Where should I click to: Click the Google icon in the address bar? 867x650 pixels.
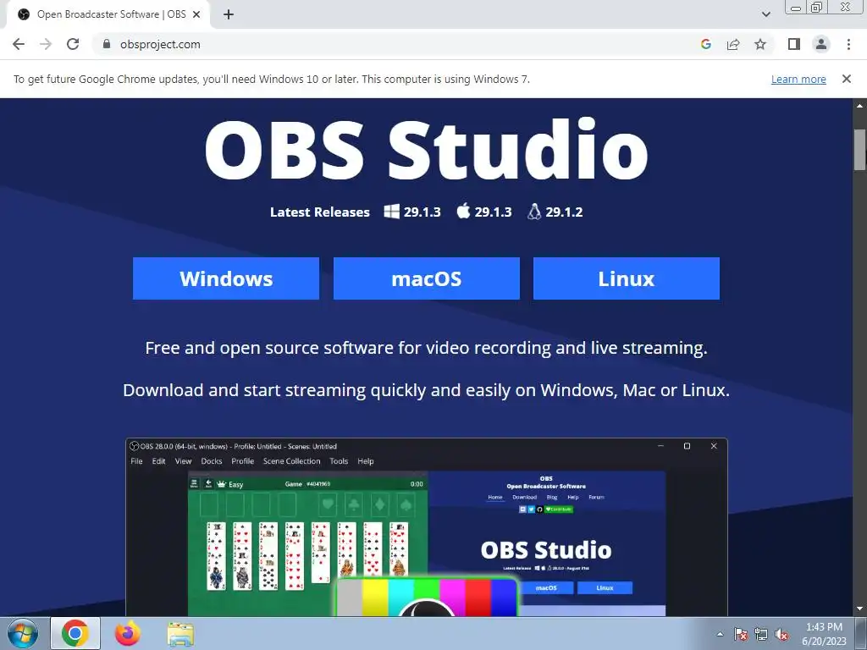[x=705, y=44]
